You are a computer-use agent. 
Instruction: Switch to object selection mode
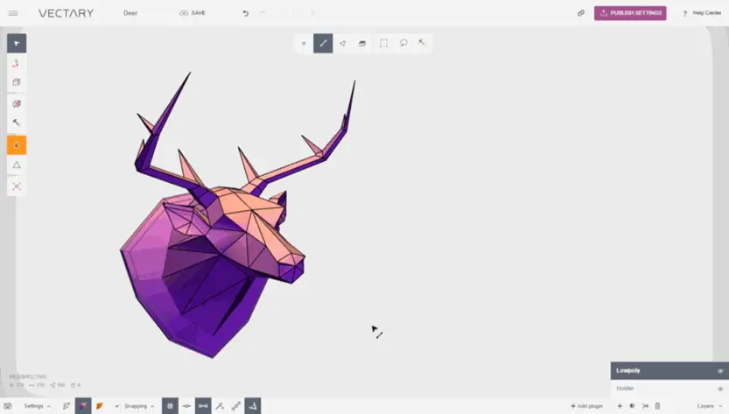pyautogui.click(x=362, y=43)
